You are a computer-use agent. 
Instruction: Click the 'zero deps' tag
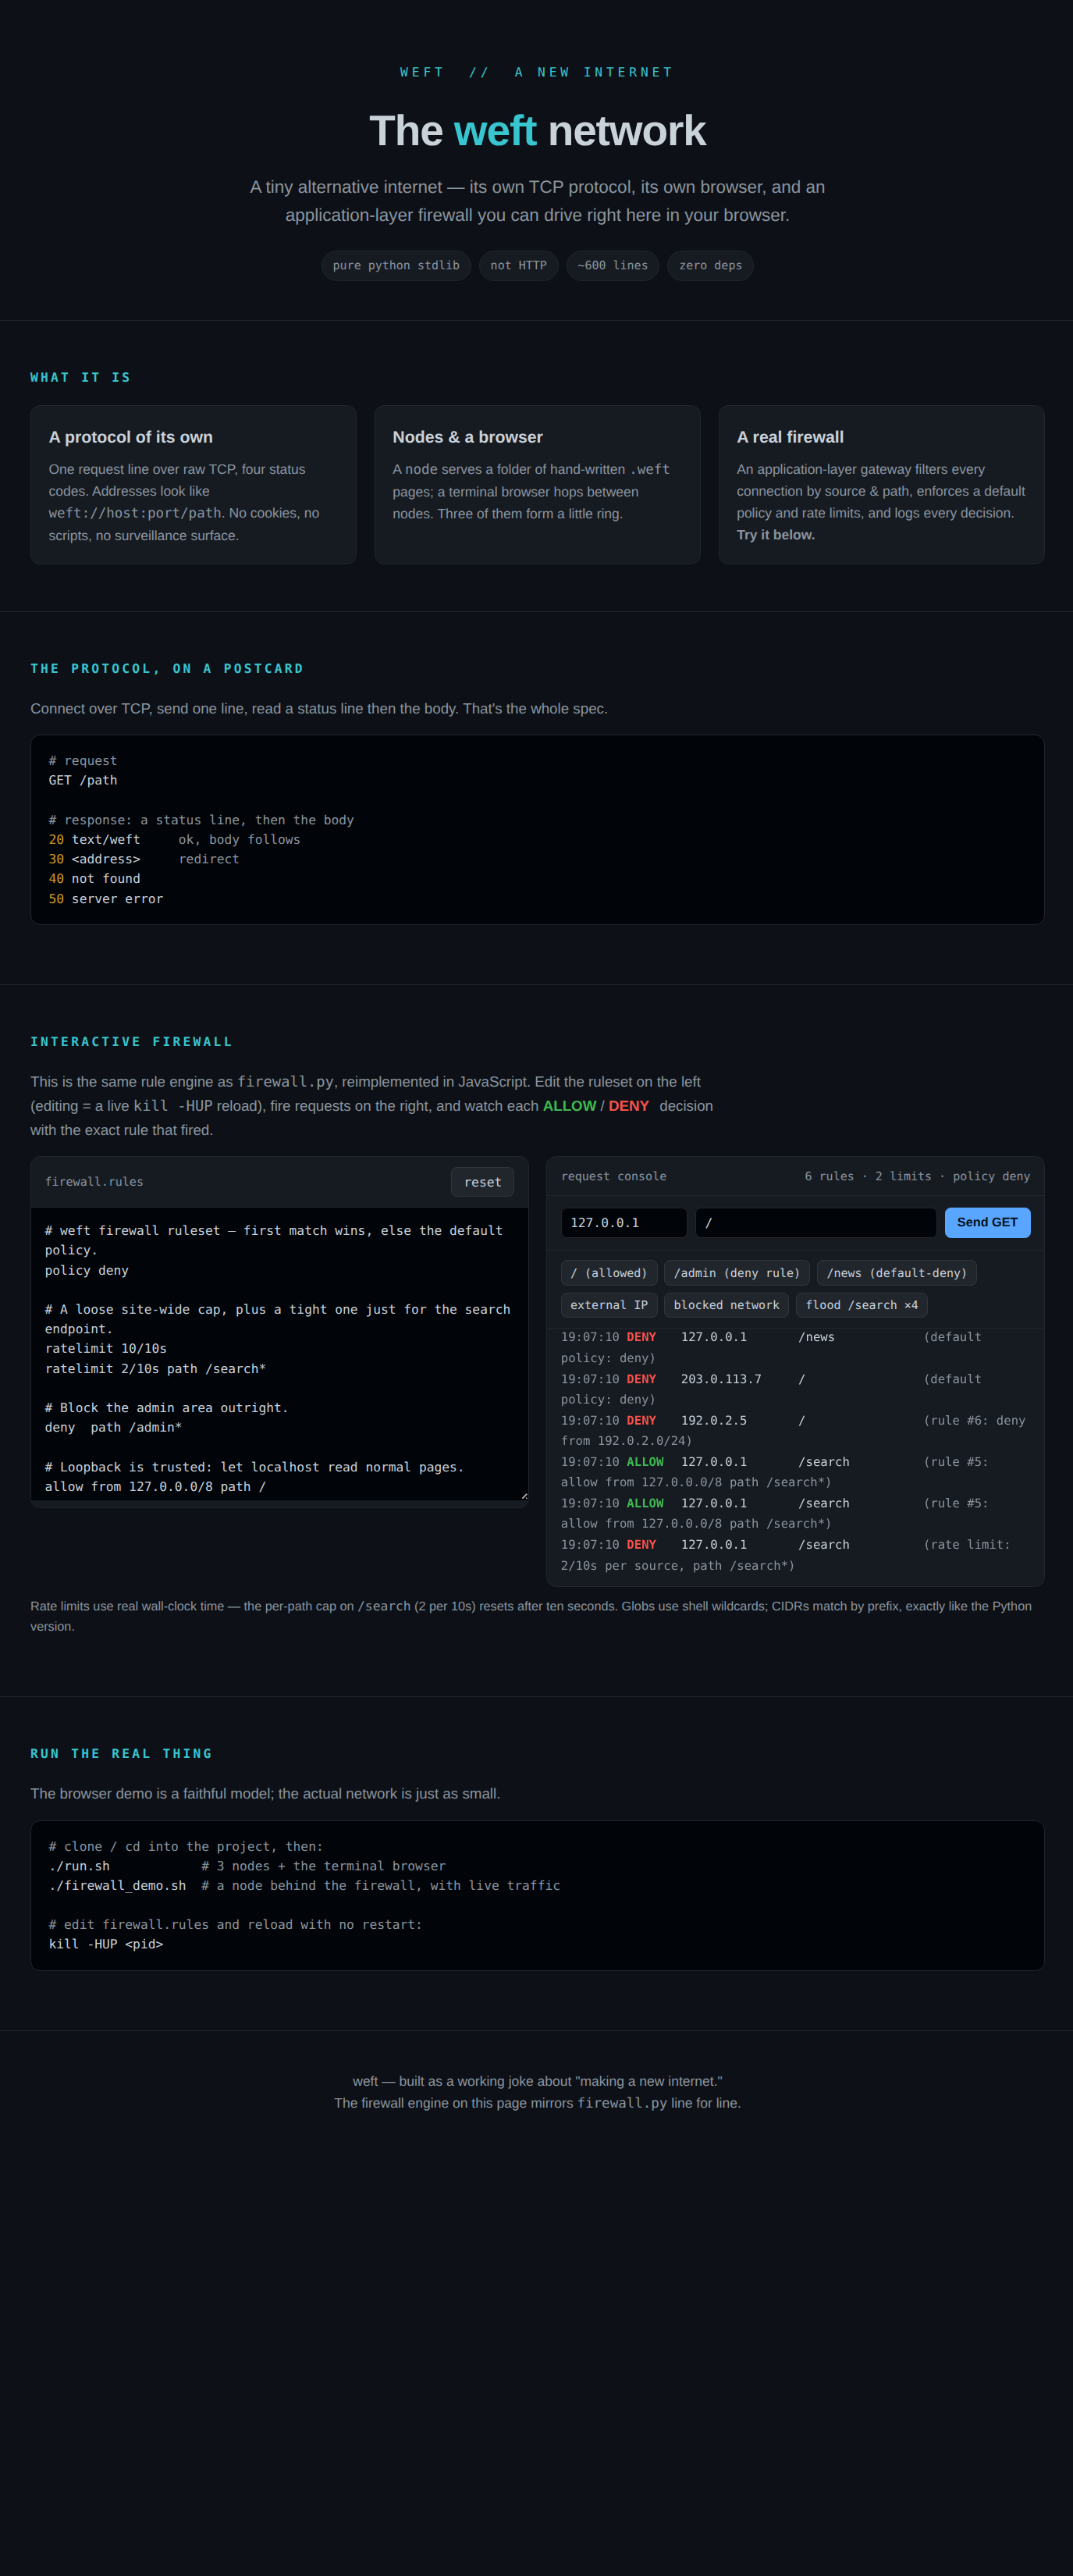click(x=710, y=266)
